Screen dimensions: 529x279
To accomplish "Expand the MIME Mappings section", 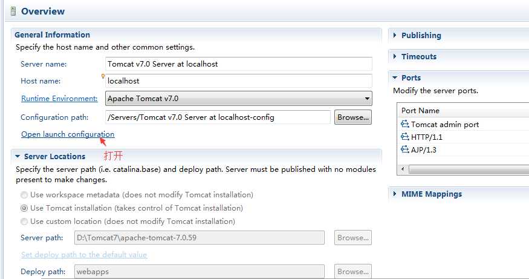I will coord(395,194).
